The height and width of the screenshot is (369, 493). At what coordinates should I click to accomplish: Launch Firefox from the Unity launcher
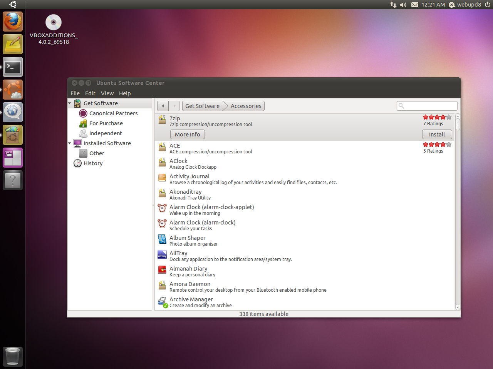[13, 22]
